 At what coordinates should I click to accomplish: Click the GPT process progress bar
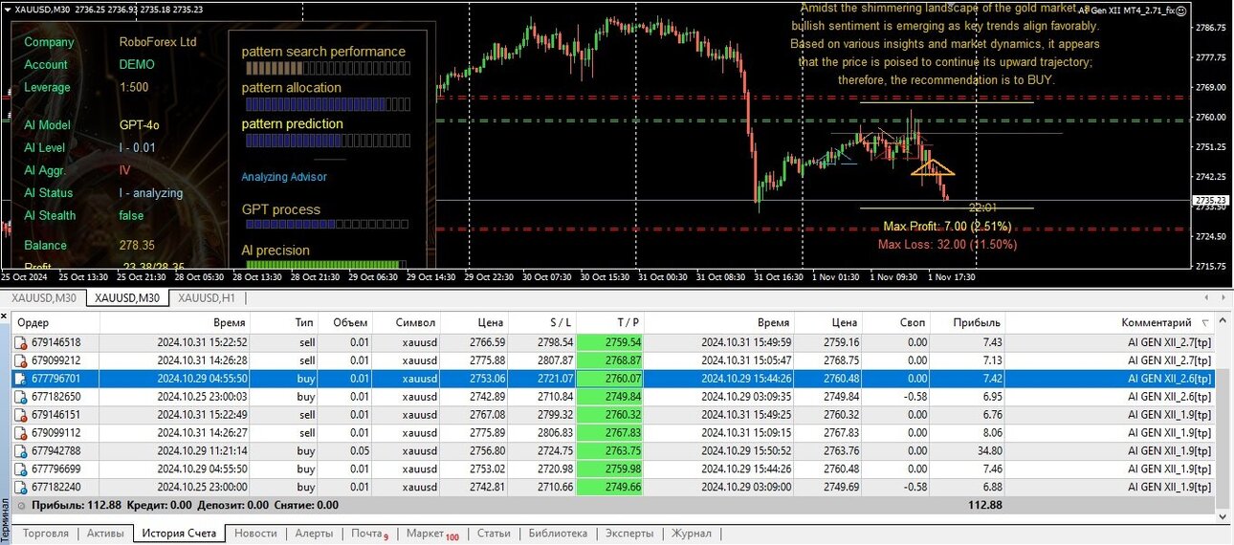[327, 225]
